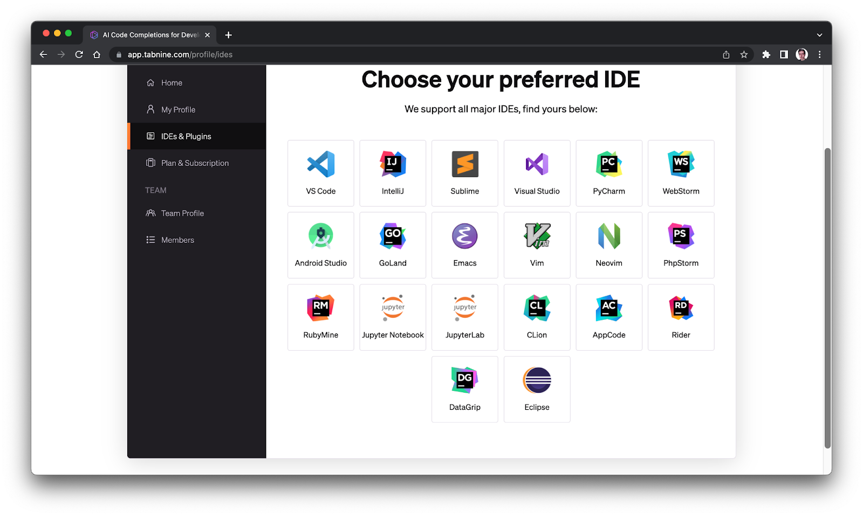Choose the Neovim icon
This screenshot has height=516, width=863.
(x=609, y=236)
